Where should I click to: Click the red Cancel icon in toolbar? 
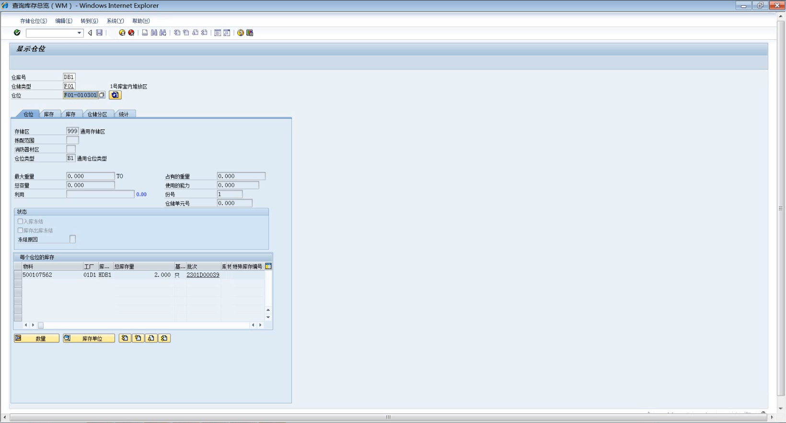131,33
